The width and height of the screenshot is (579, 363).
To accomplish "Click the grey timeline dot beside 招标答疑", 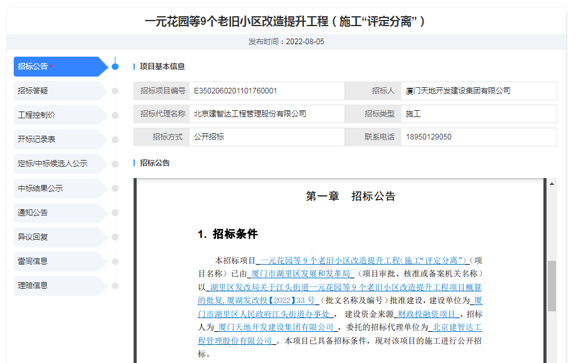I will (x=115, y=91).
